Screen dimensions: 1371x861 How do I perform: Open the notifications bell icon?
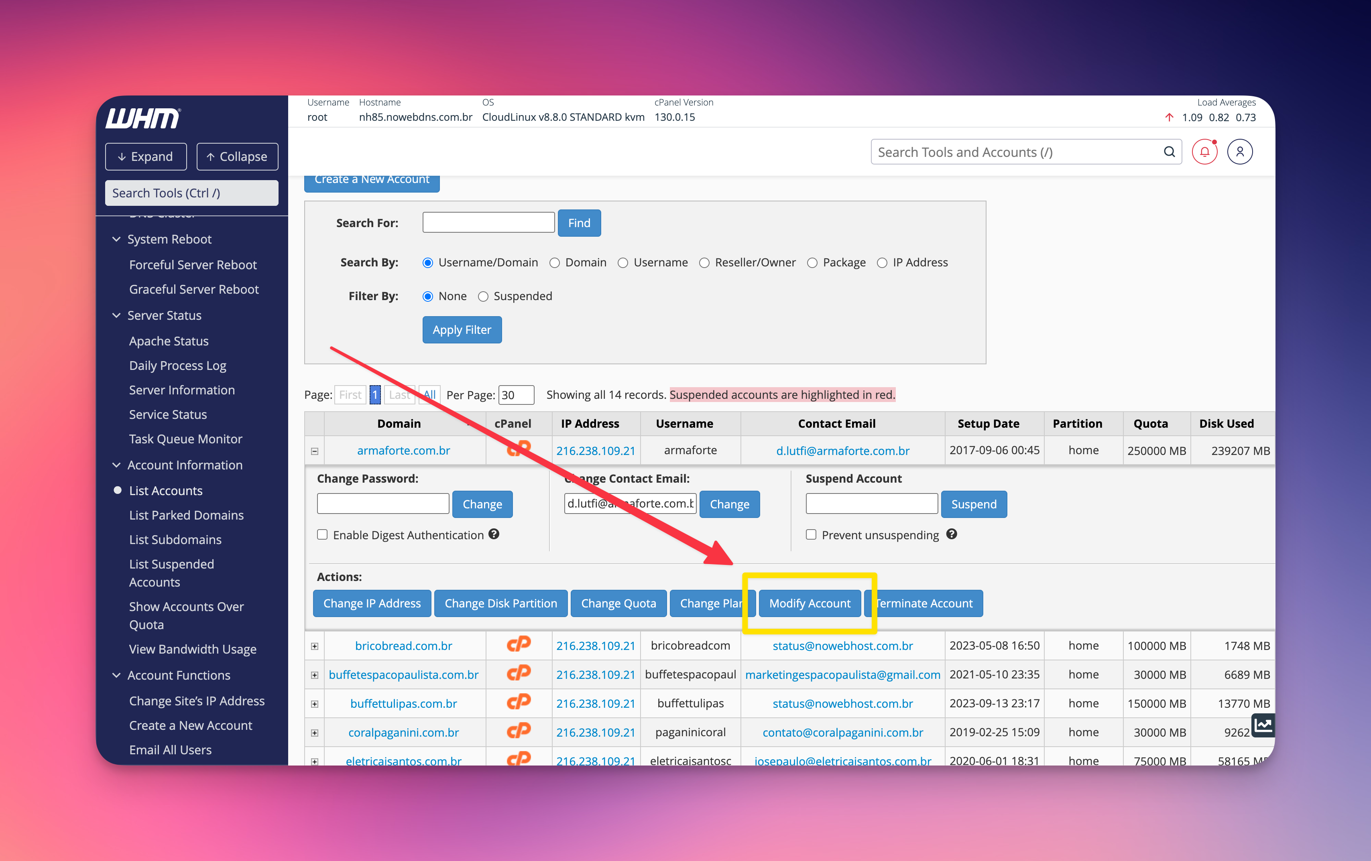pyautogui.click(x=1204, y=152)
